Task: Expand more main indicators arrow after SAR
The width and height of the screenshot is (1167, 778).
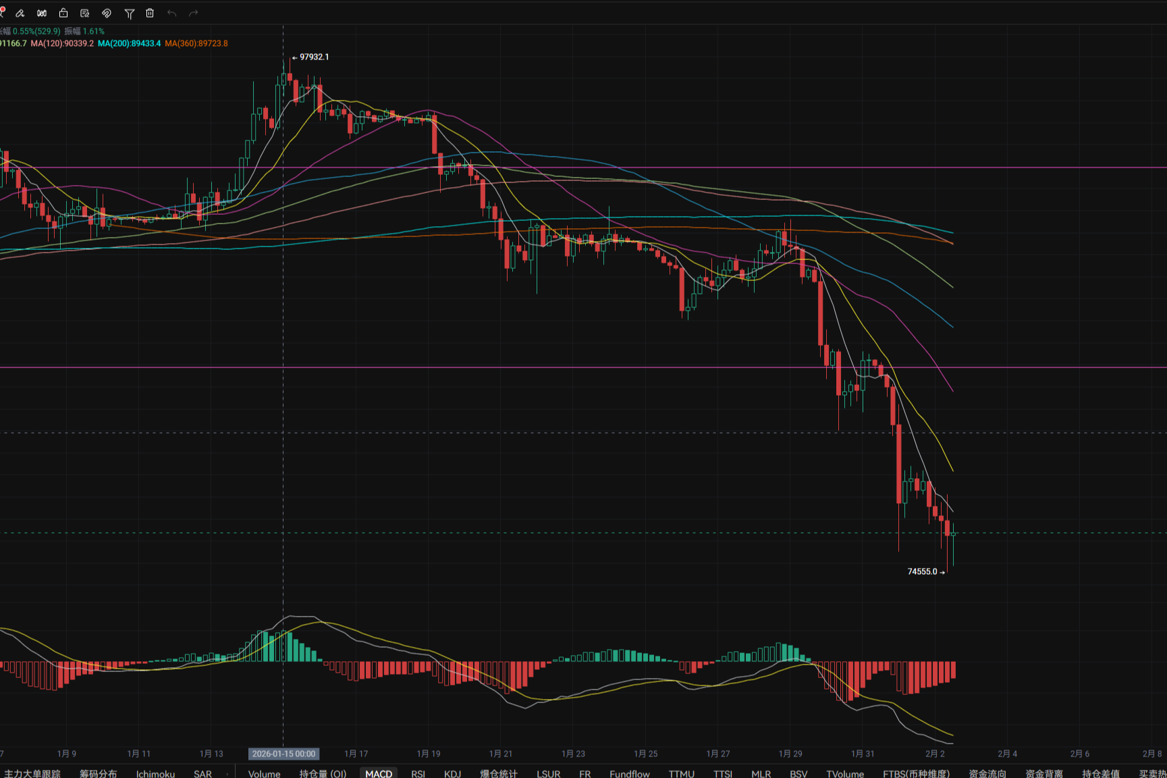Action: pyautogui.click(x=227, y=773)
